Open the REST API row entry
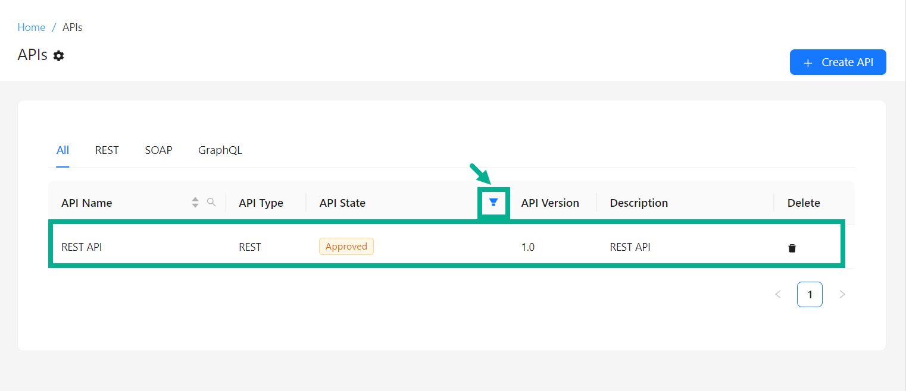 pyautogui.click(x=82, y=247)
